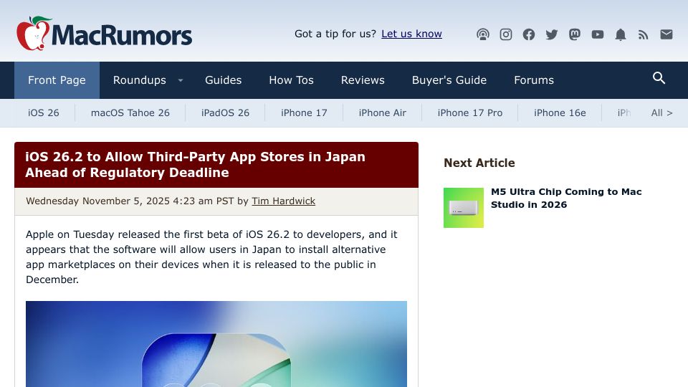Go to the Forums section
The image size is (688, 387).
pos(534,80)
